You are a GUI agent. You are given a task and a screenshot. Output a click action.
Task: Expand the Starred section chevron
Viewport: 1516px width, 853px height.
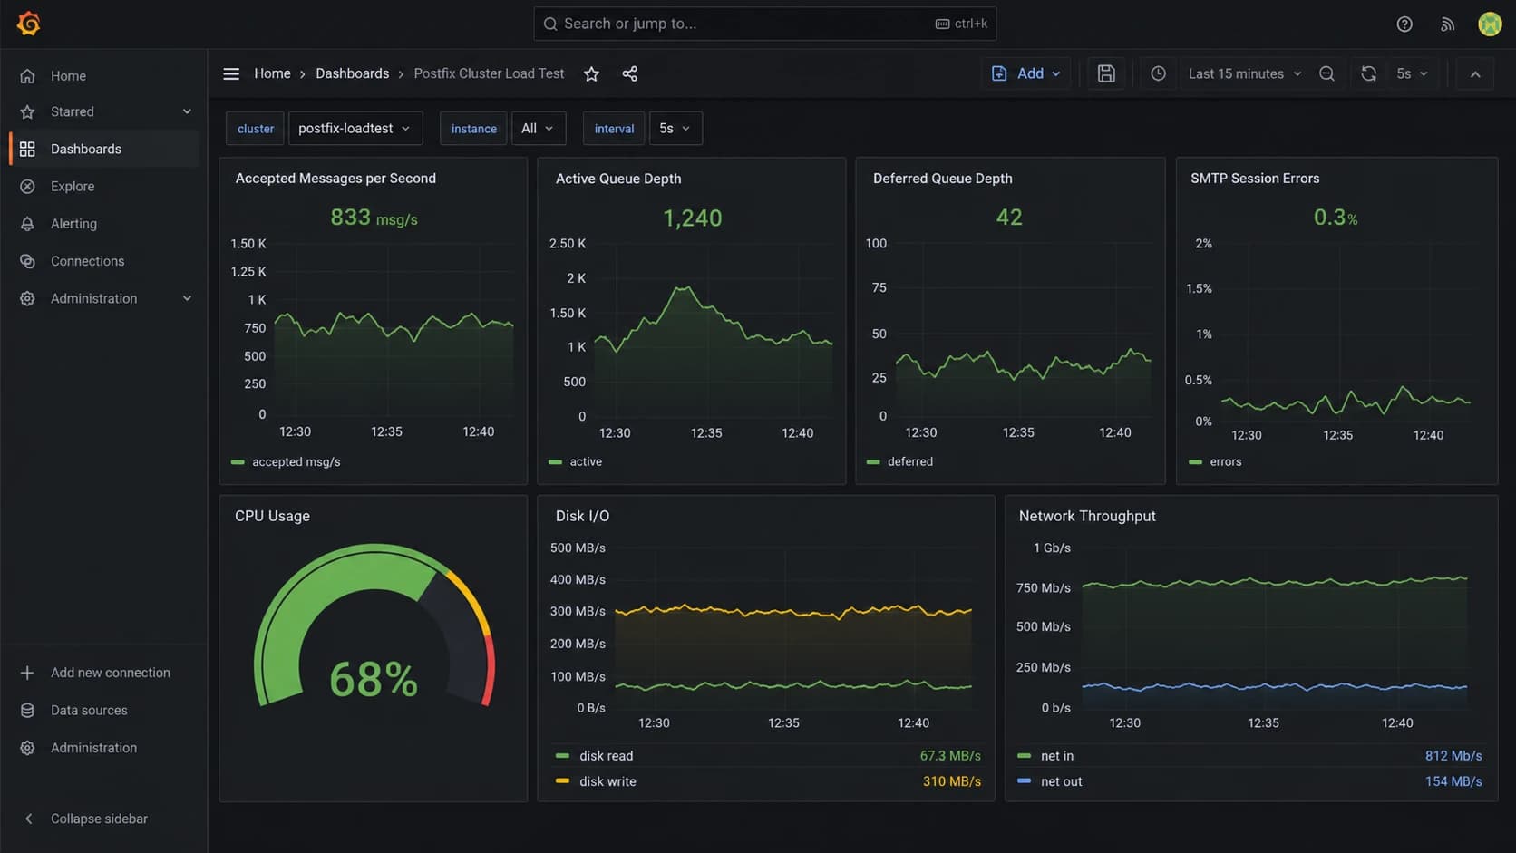tap(187, 111)
